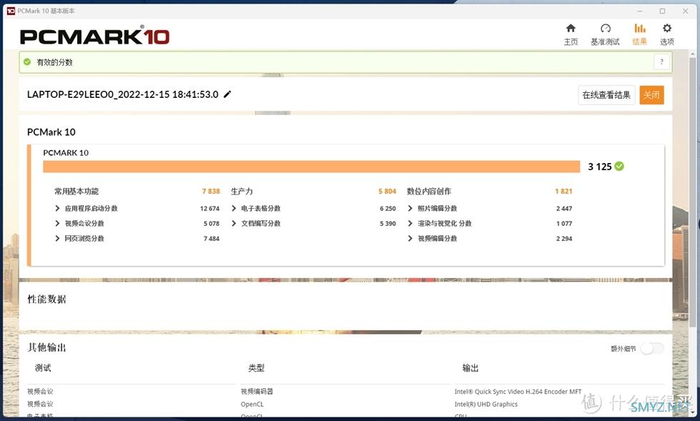Expand 应用程序启动分数 row
Image resolution: width=700 pixels, height=421 pixels.
click(57, 208)
